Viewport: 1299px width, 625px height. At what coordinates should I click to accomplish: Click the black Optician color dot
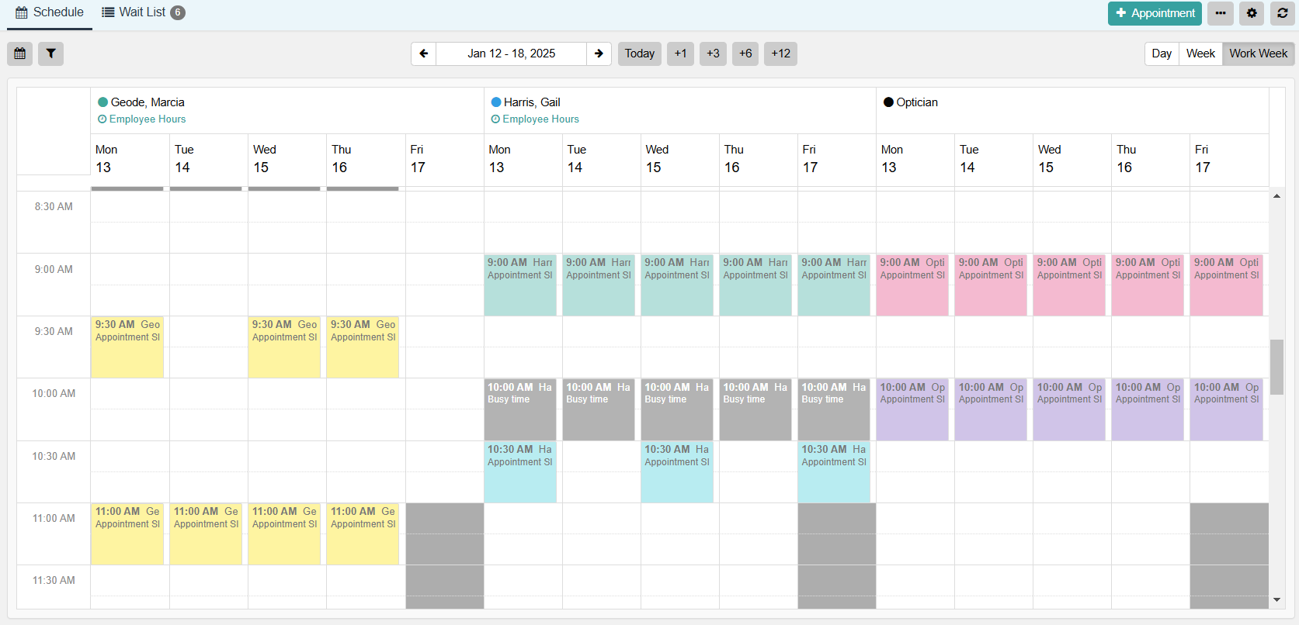tap(888, 102)
